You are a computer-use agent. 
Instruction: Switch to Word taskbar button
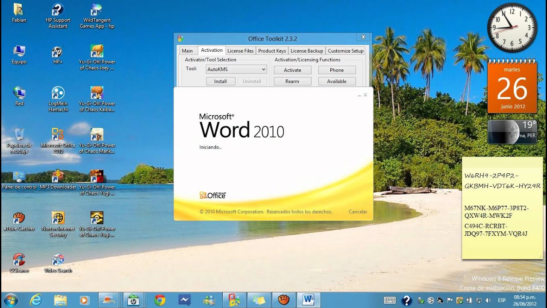coord(308,300)
